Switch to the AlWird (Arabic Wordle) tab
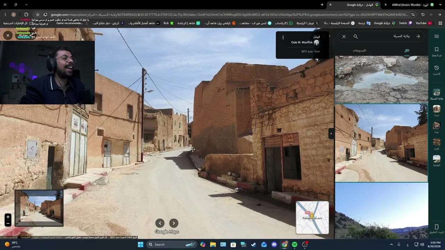Screen dimensions: 445x250 point(410,5)
